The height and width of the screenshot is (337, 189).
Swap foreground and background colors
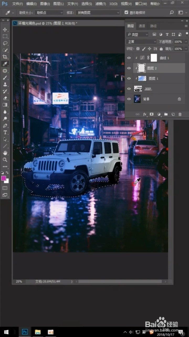point(7,173)
